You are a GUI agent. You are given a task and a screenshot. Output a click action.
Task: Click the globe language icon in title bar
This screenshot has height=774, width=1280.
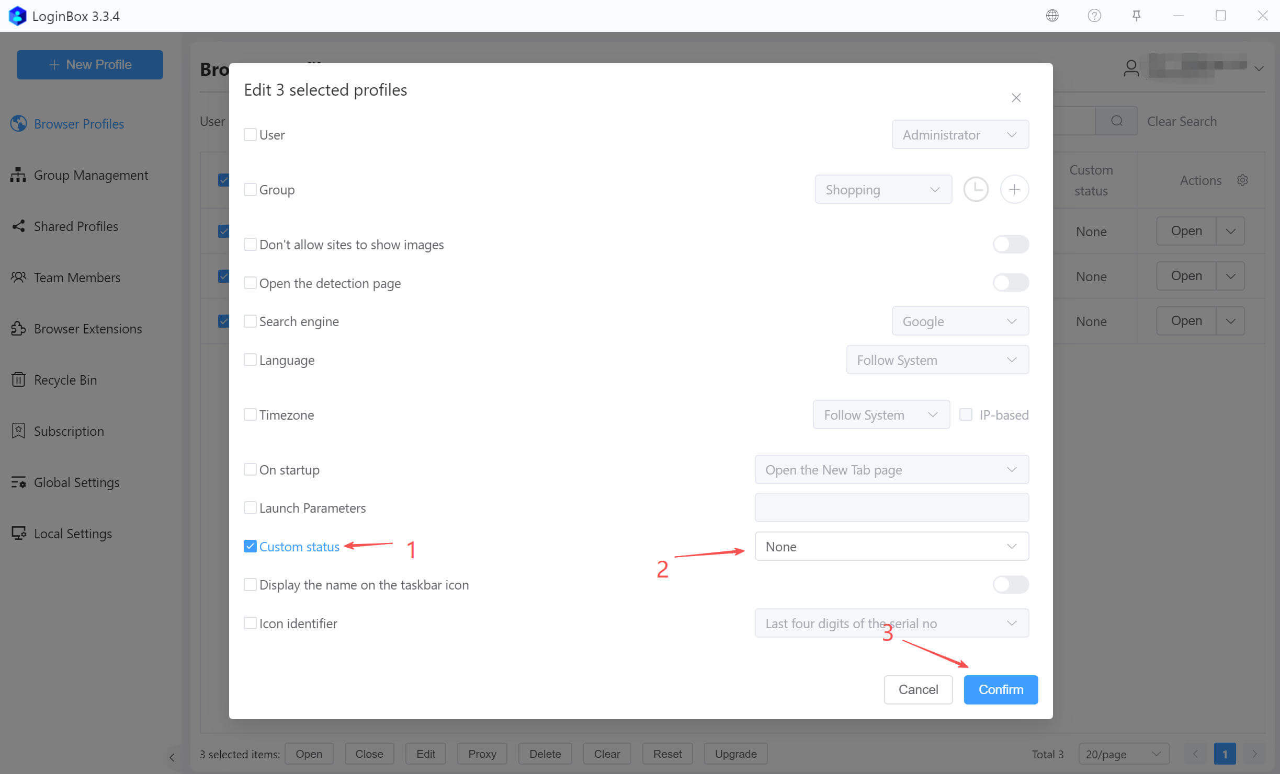point(1052,16)
